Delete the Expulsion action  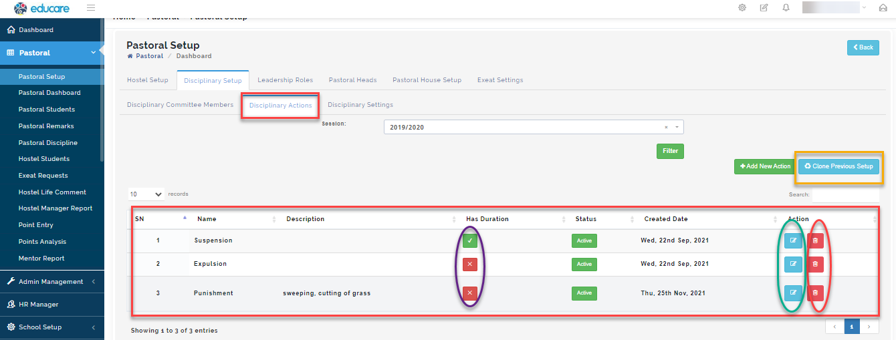[x=815, y=264]
